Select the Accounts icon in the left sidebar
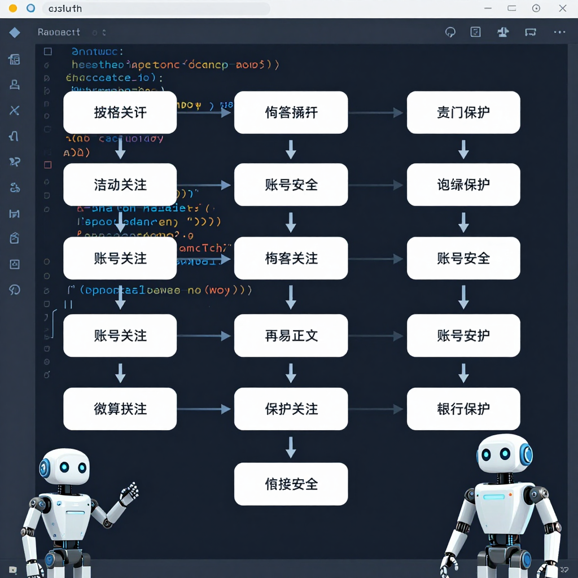This screenshot has height=578, width=578. coord(14,85)
